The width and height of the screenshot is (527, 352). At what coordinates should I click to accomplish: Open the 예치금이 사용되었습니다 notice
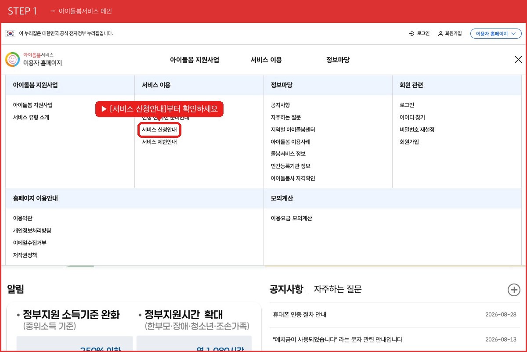(337, 339)
